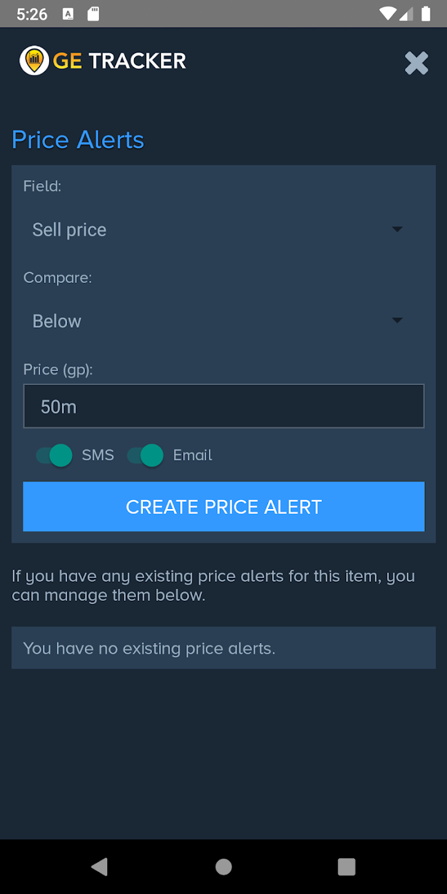Tap the no existing price alerts message
447x894 pixels.
coord(149,648)
